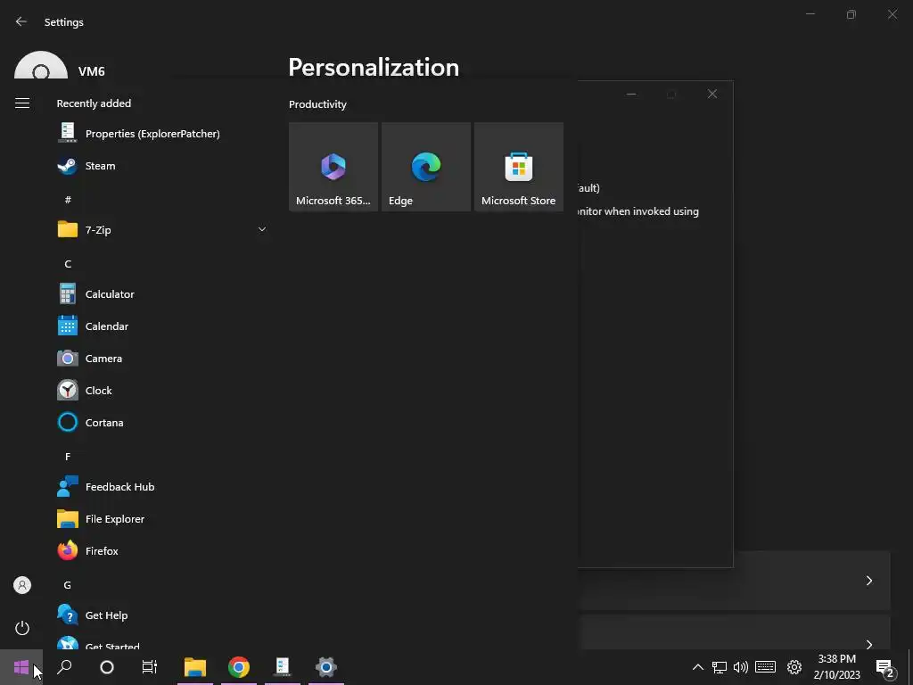Open the clock showing 3:38 PM

point(836,667)
